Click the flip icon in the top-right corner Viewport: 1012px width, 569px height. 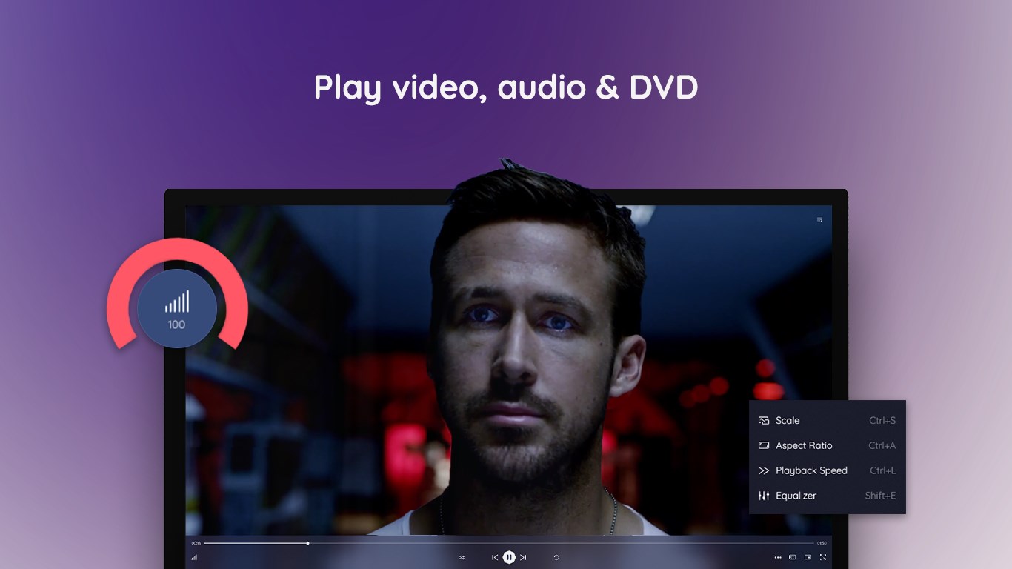[x=819, y=219]
